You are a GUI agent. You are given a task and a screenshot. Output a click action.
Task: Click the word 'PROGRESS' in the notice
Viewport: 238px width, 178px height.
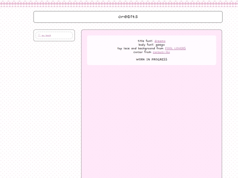159,59
